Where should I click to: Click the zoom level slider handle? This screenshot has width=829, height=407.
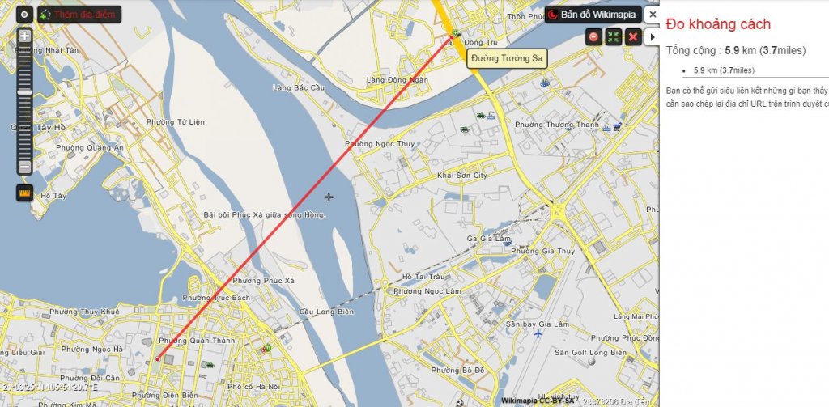[x=25, y=92]
